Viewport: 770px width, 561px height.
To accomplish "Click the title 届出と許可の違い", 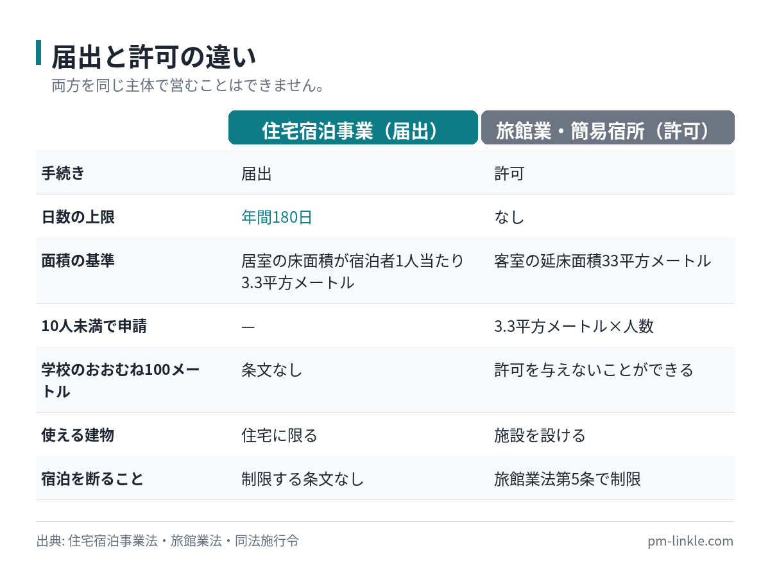I will 153,57.
